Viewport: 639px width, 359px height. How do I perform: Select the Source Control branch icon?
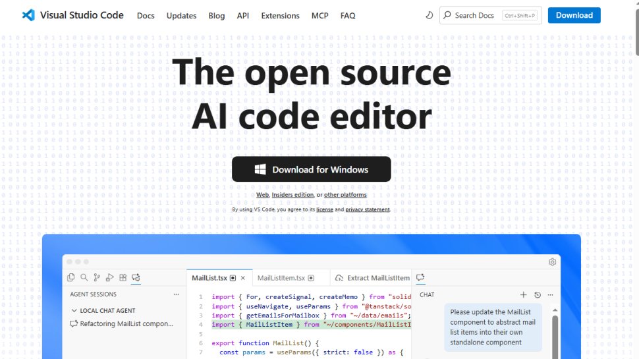[97, 277]
